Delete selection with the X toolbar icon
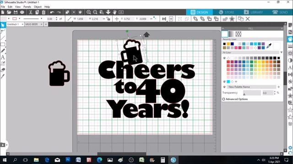 coord(248,19)
